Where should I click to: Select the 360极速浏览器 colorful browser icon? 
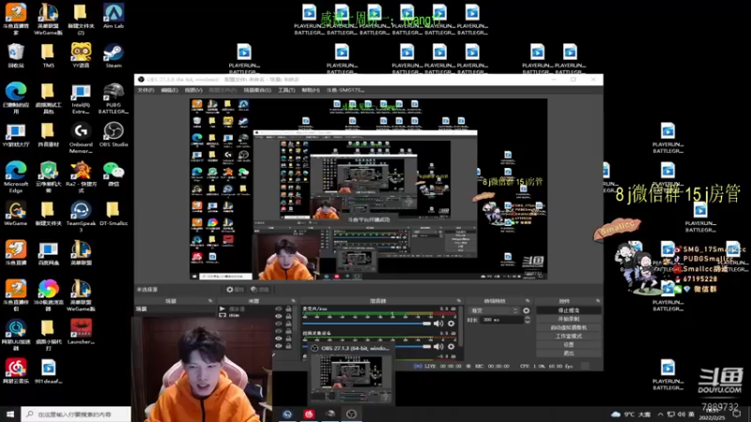(48, 295)
